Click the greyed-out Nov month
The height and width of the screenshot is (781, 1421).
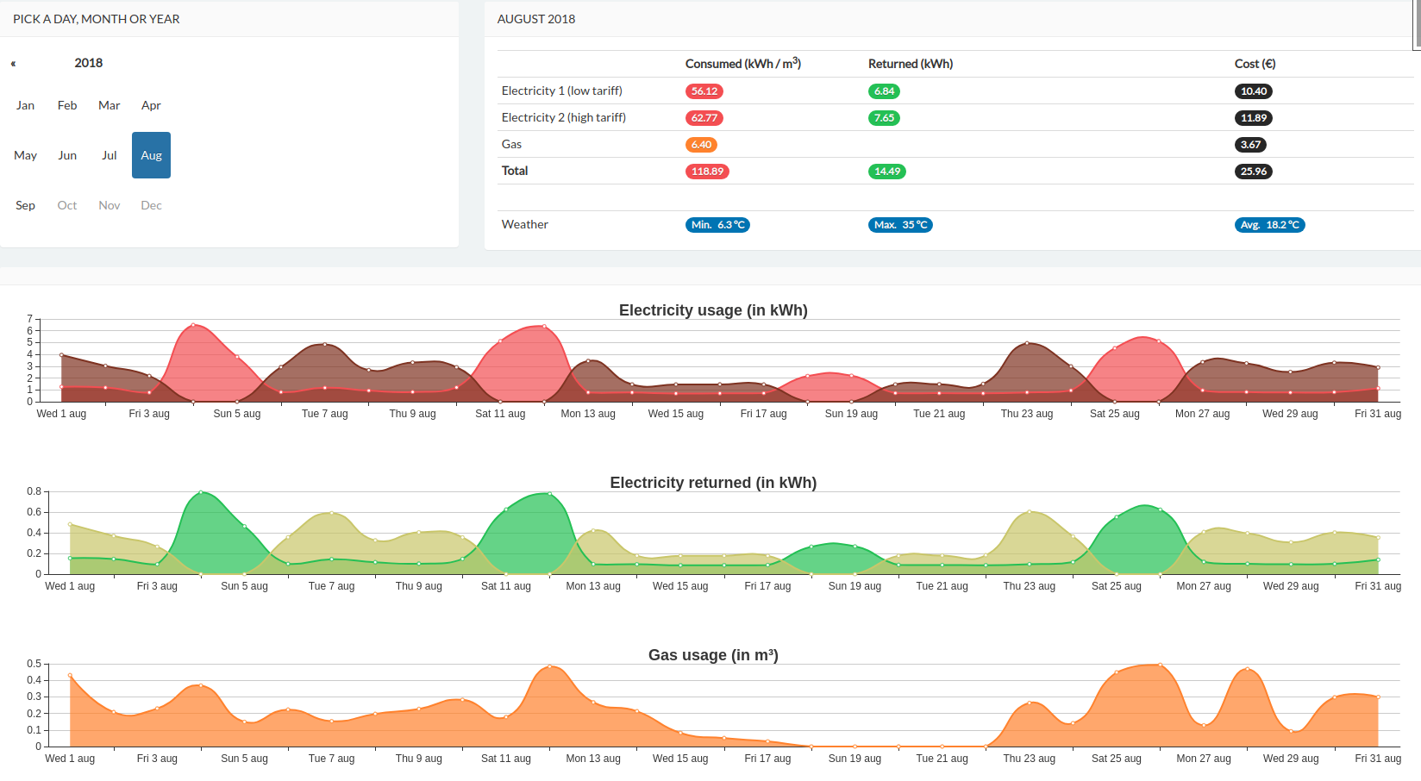(x=110, y=205)
